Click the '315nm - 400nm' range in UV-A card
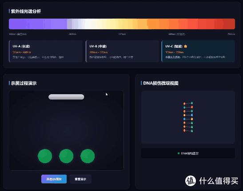 [22, 52]
